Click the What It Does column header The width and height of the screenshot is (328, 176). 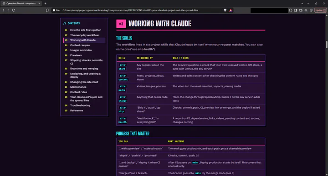(180, 58)
